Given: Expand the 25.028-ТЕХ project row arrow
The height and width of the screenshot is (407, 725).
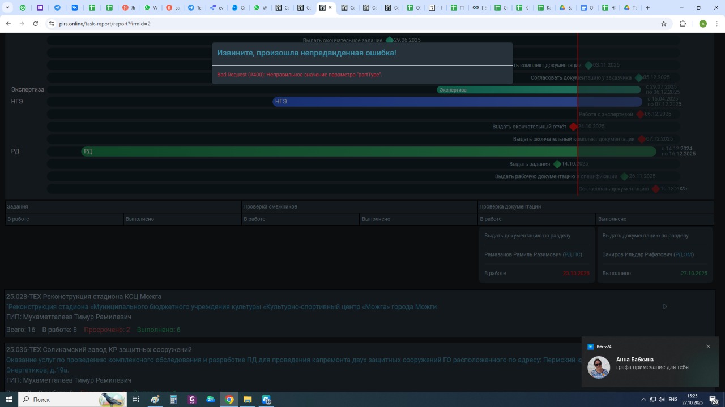Looking at the screenshot, I should (x=665, y=306).
